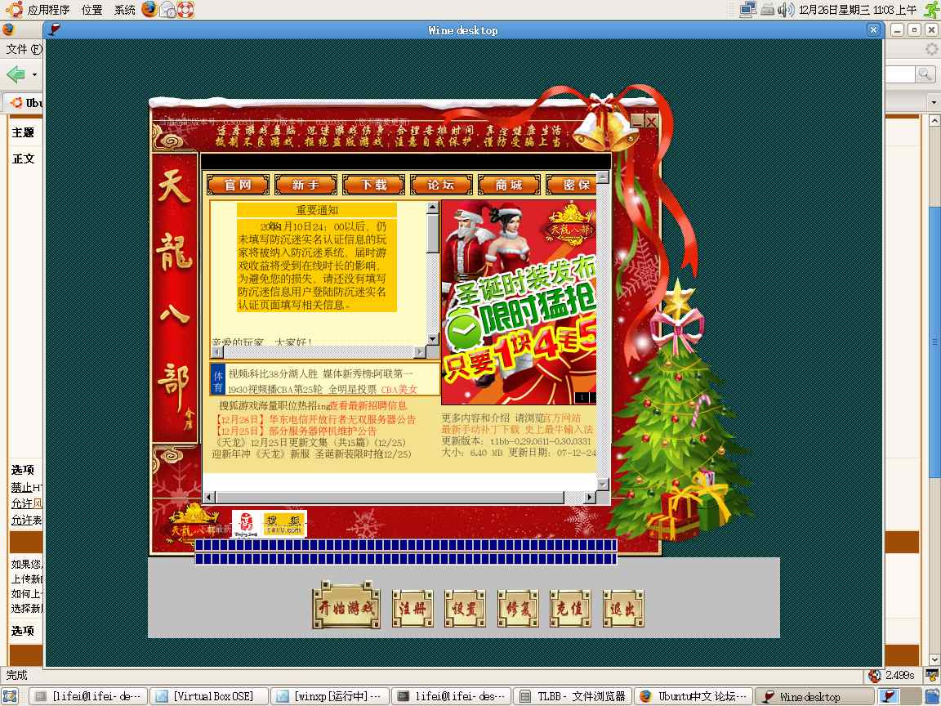The height and width of the screenshot is (706, 941).
Task: Click the Firefox green back arrow
Action: click(16, 74)
